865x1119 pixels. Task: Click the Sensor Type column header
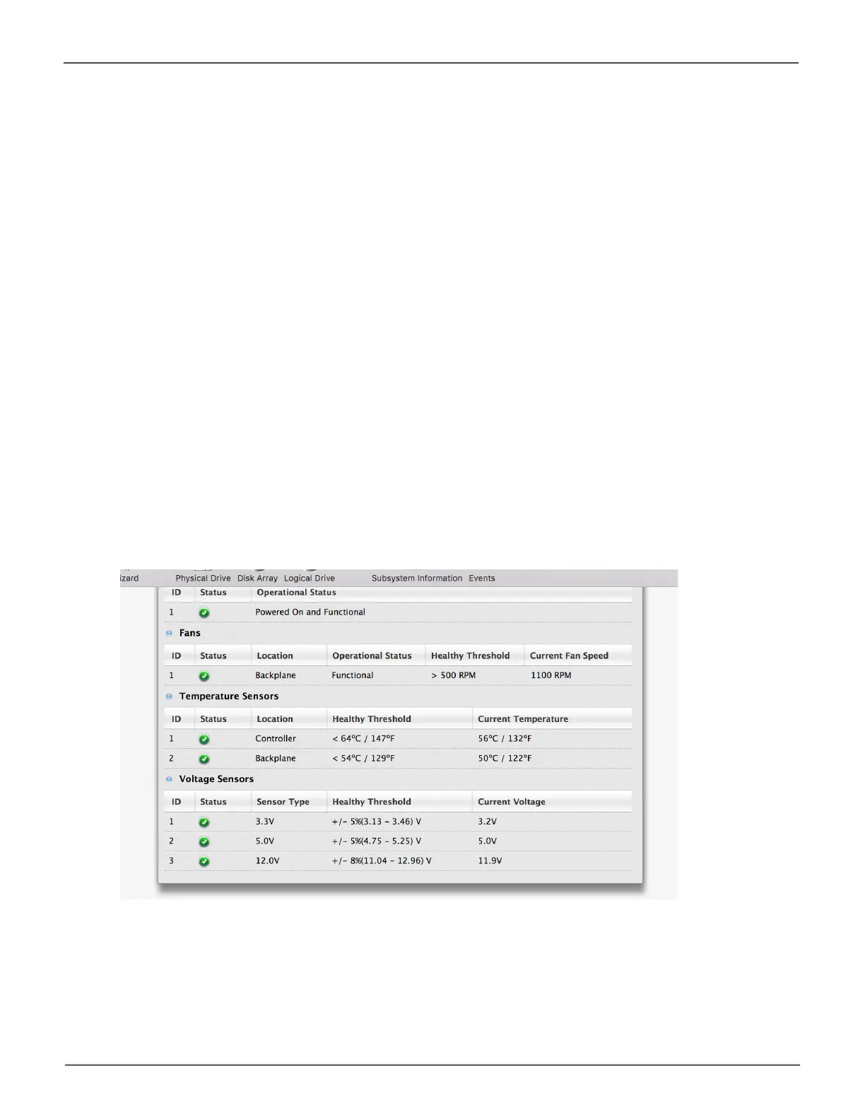point(283,802)
